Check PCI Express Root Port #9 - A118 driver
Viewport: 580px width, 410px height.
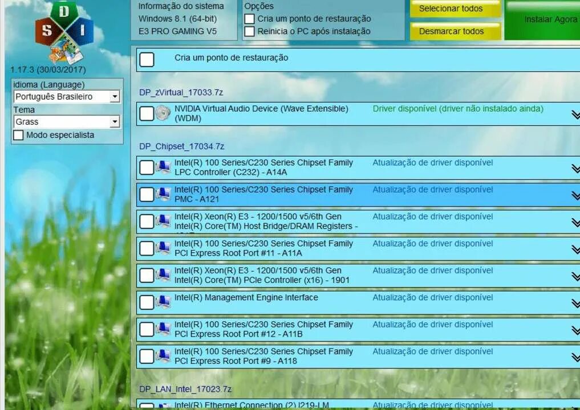[x=147, y=356]
